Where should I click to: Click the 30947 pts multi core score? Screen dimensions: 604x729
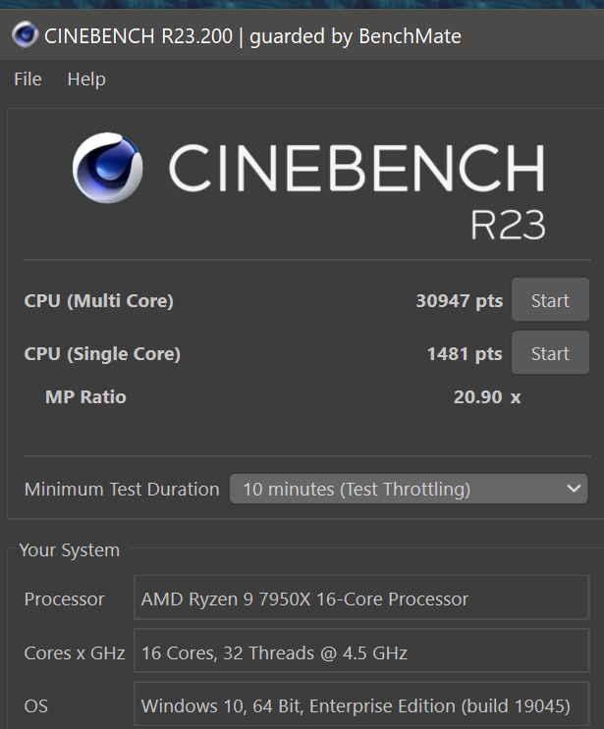tap(459, 301)
